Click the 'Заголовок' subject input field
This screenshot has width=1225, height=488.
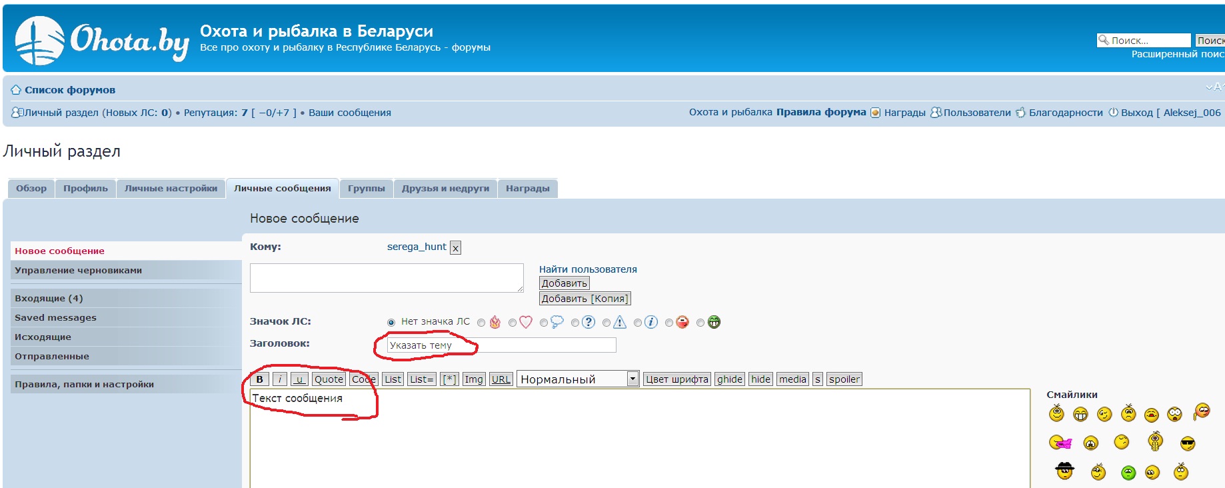pos(501,345)
